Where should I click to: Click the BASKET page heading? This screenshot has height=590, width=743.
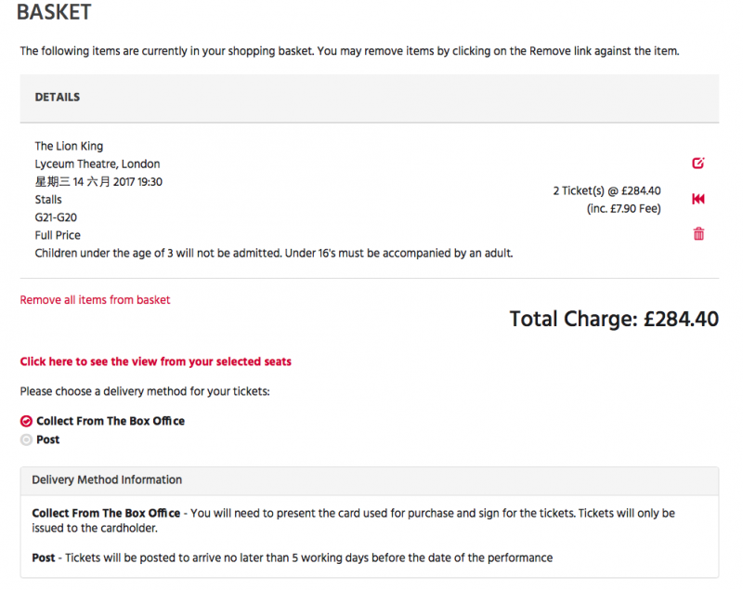coord(54,12)
